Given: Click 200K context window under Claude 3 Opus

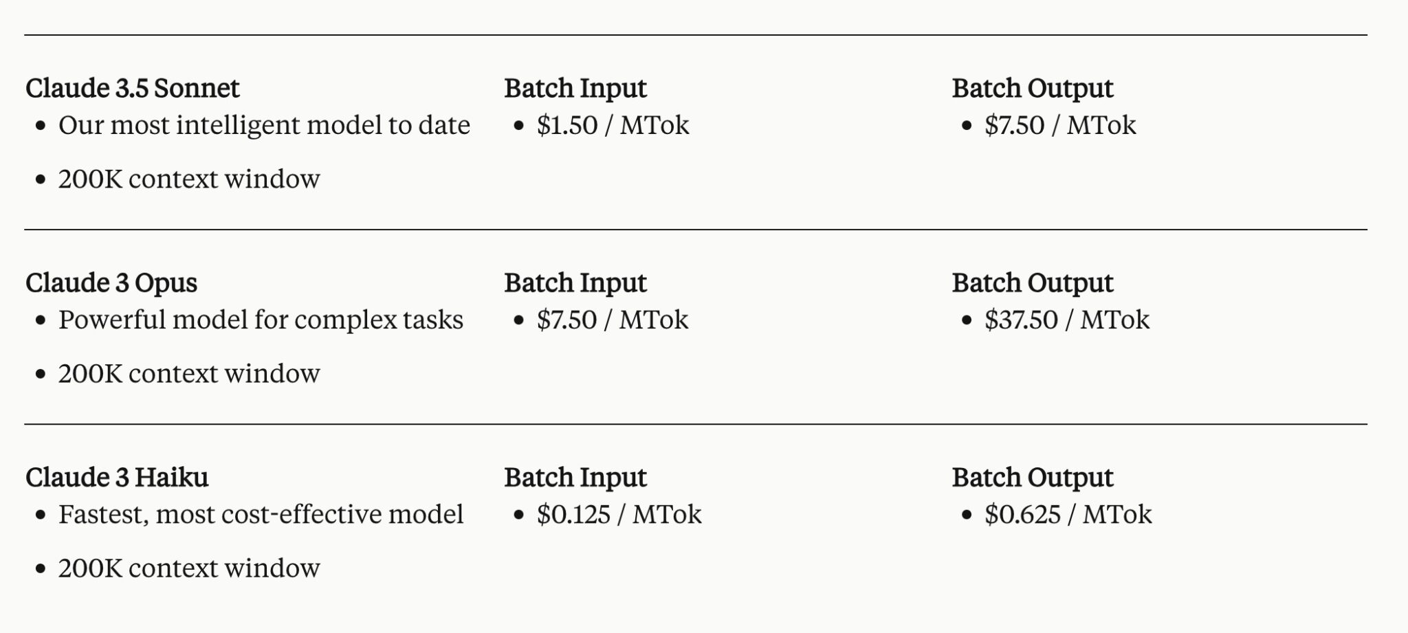Looking at the screenshot, I should [x=189, y=373].
